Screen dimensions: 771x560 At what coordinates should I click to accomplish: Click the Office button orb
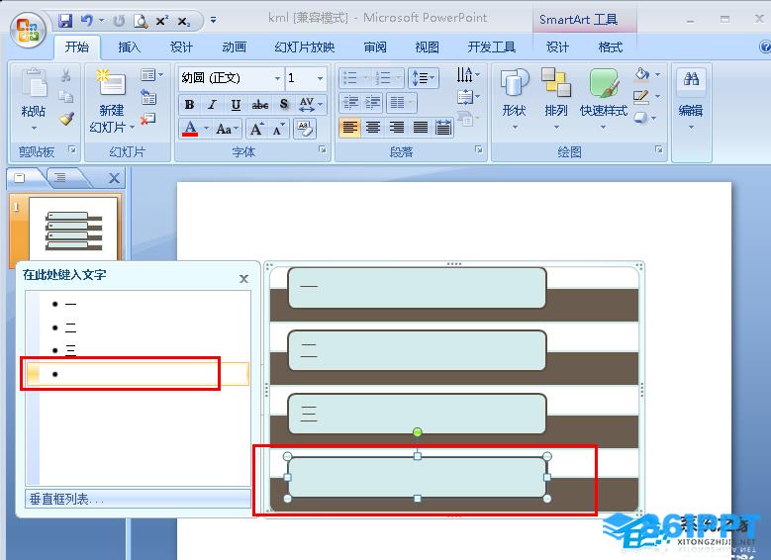coord(27,31)
